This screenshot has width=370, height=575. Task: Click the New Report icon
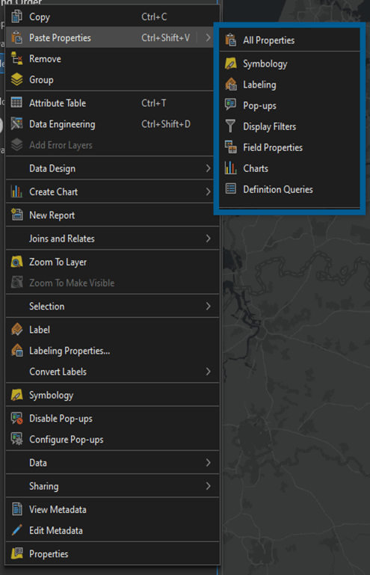click(17, 215)
